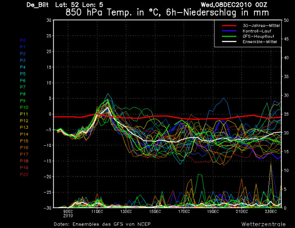Click the P6 ensemble member label

click(23, 80)
